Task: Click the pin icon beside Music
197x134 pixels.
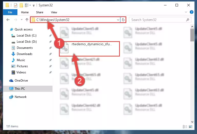Action: tap(50, 60)
